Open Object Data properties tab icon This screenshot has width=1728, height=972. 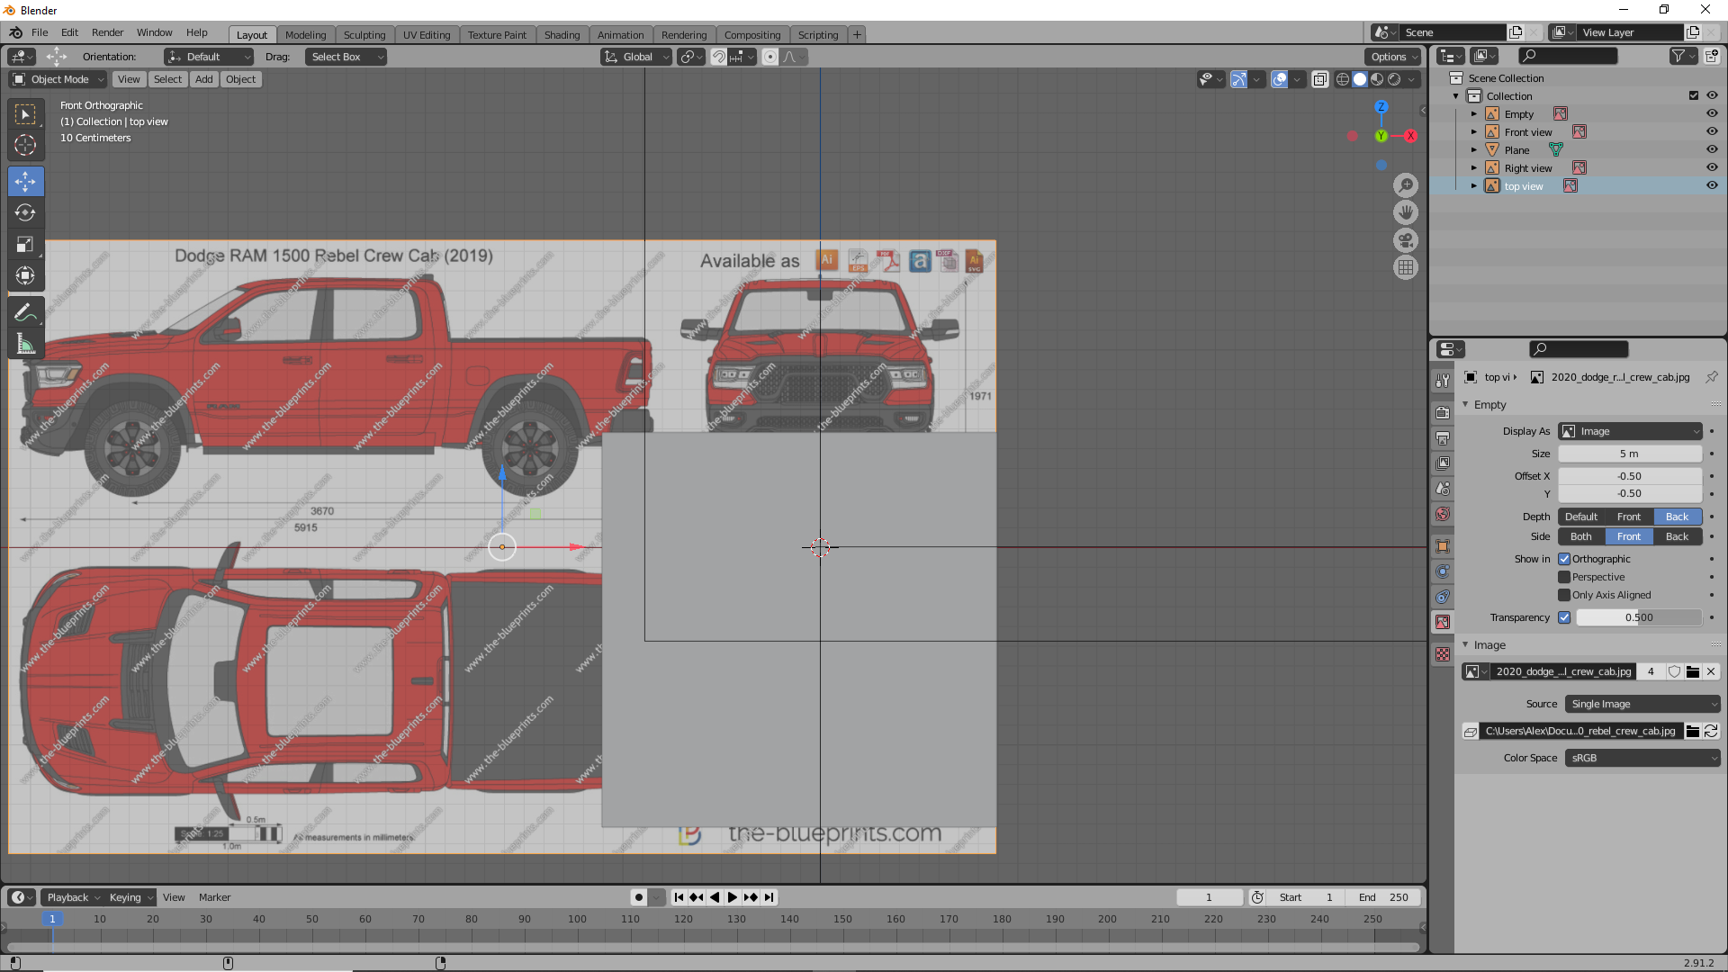click(1443, 622)
